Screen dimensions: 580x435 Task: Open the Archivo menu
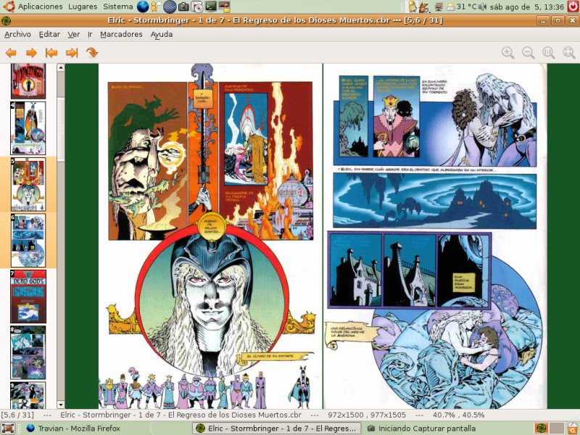pos(17,34)
